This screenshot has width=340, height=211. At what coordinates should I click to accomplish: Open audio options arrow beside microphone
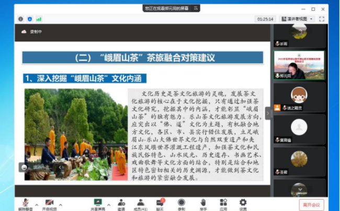coord(37,204)
